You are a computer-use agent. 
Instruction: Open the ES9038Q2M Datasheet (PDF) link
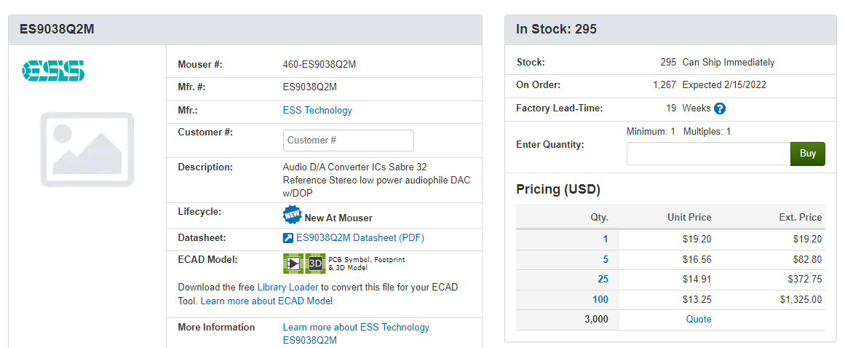tap(360, 237)
